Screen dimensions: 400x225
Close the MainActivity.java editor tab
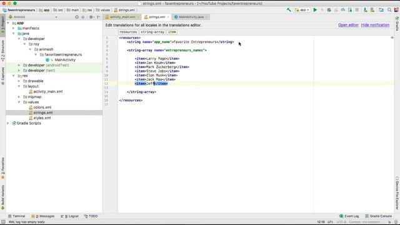(206, 17)
